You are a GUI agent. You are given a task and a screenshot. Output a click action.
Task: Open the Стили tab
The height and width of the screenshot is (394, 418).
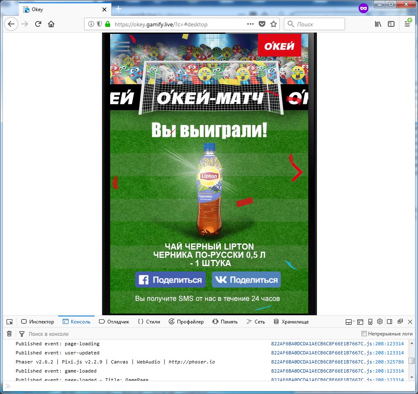(149, 322)
